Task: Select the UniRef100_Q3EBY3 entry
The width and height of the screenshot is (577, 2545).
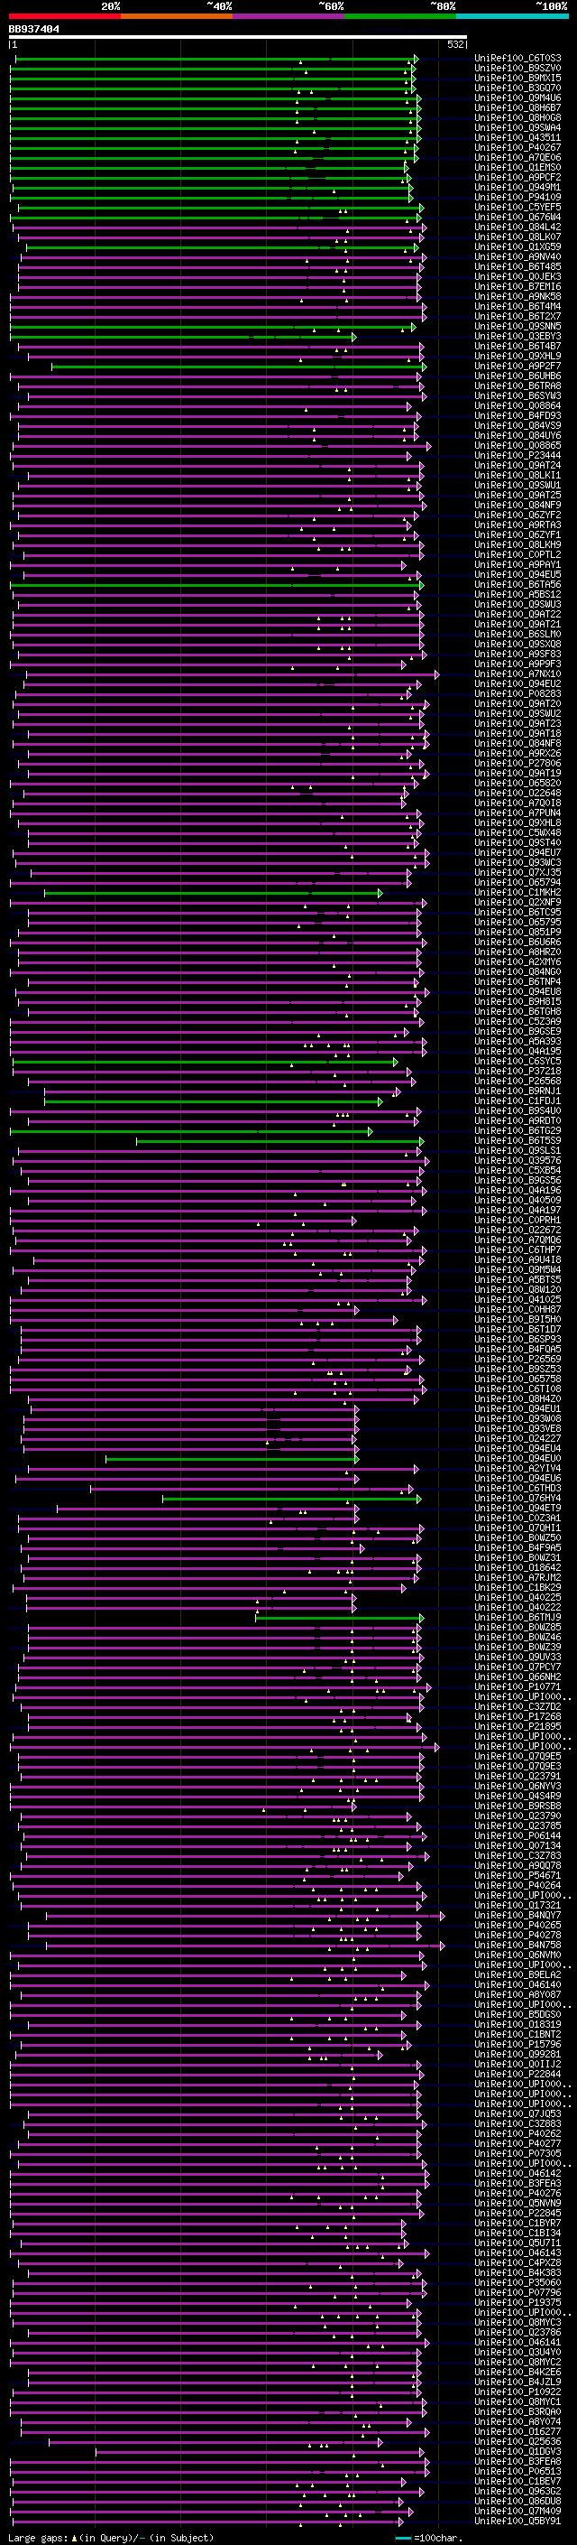Action: click(x=517, y=336)
